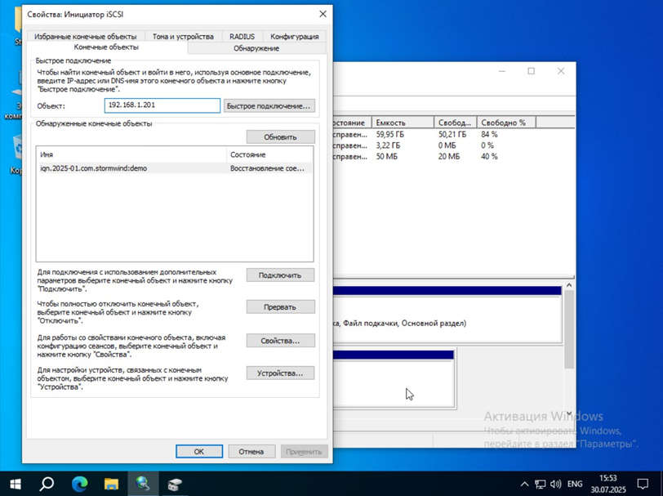This screenshot has height=496, width=663.
Task: Switch to the Обнаружение tab
Action: pyautogui.click(x=256, y=48)
